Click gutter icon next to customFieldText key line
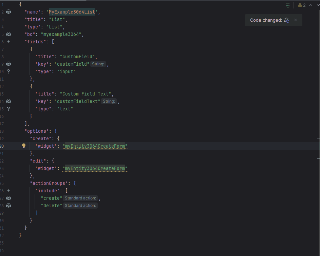Viewport: 320px width, 256px height. 8,101
